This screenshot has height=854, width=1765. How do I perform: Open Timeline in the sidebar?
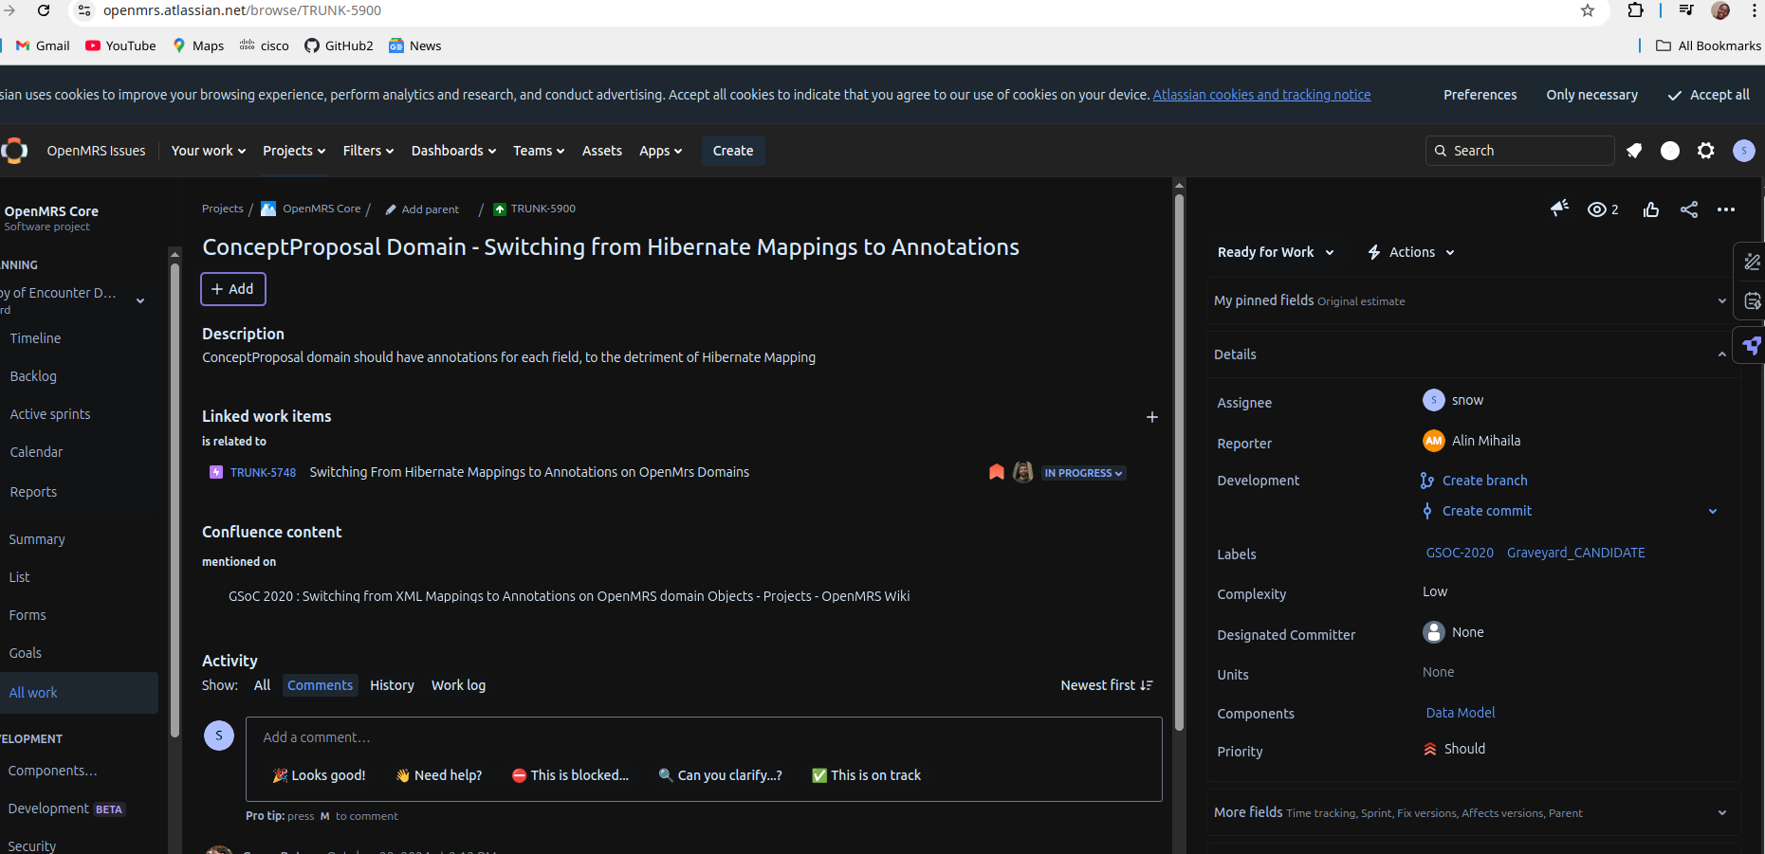(35, 338)
